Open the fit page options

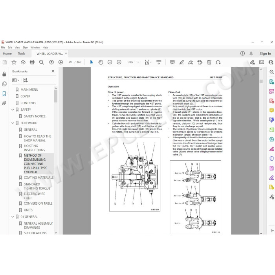(148, 62)
